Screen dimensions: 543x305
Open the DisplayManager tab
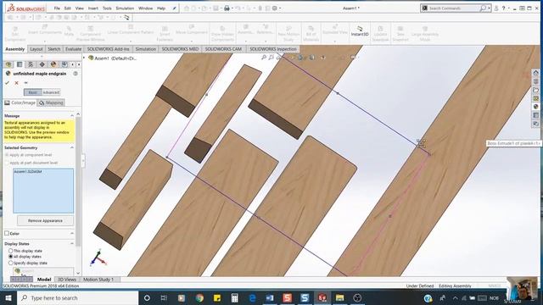(x=53, y=64)
